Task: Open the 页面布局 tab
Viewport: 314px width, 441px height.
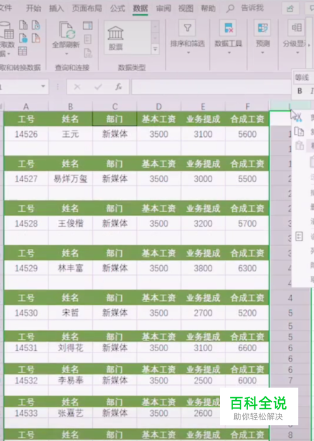Action: [x=87, y=8]
